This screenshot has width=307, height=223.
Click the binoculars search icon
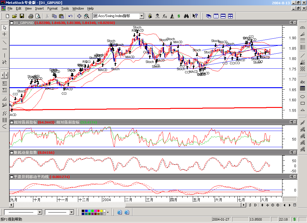(186, 16)
